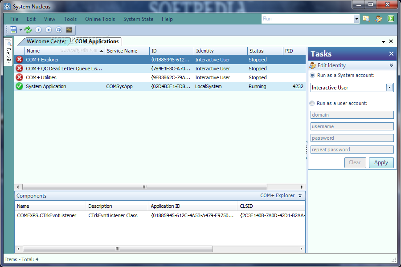Collapse the Edit Identity section chevron
Viewport: 401px width, 267px height.
pos(391,65)
